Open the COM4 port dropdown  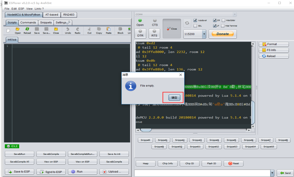234,14
